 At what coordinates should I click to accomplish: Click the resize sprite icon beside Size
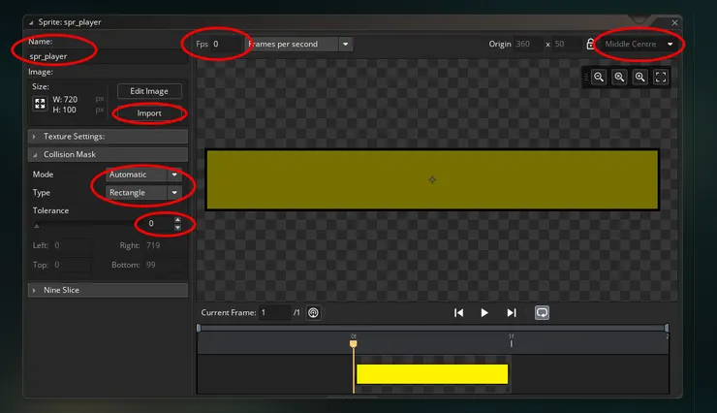(40, 104)
